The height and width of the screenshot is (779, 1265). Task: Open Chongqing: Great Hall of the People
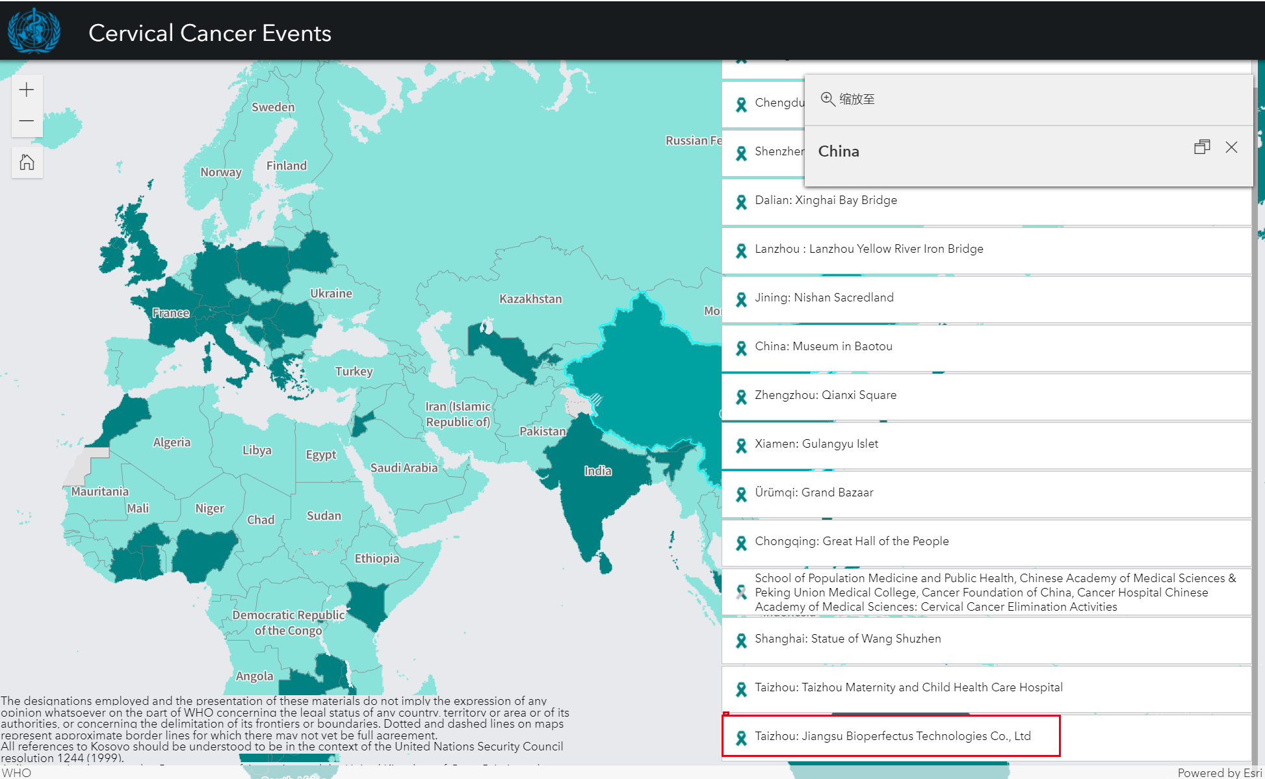point(852,541)
